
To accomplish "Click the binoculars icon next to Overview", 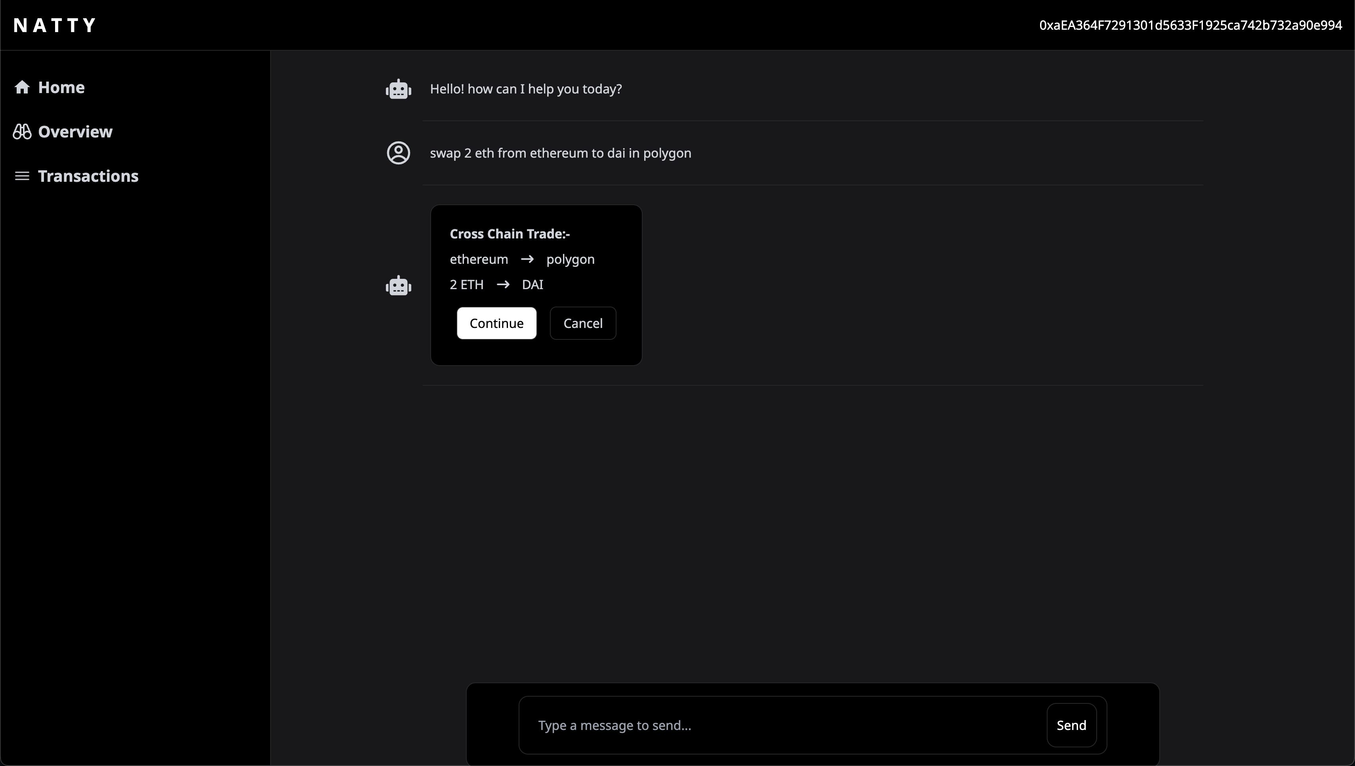I will pos(22,131).
